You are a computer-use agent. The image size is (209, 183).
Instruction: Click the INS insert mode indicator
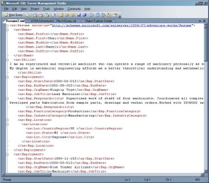[x=198, y=180]
